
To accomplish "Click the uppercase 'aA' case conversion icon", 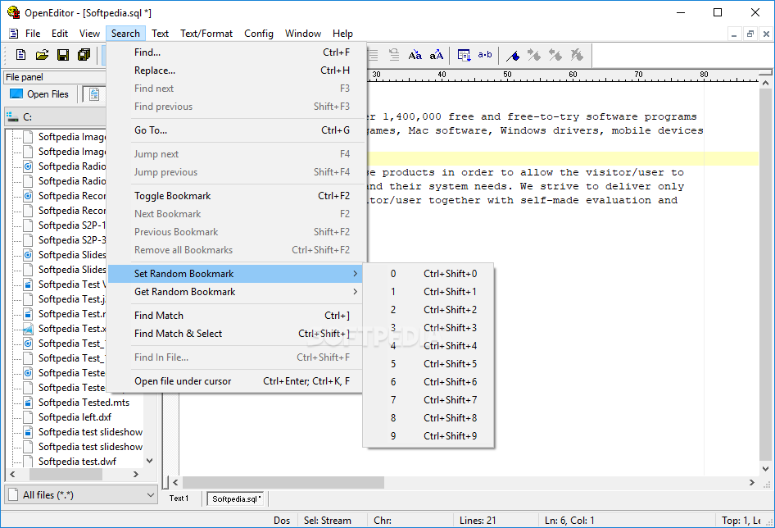I will (436, 55).
